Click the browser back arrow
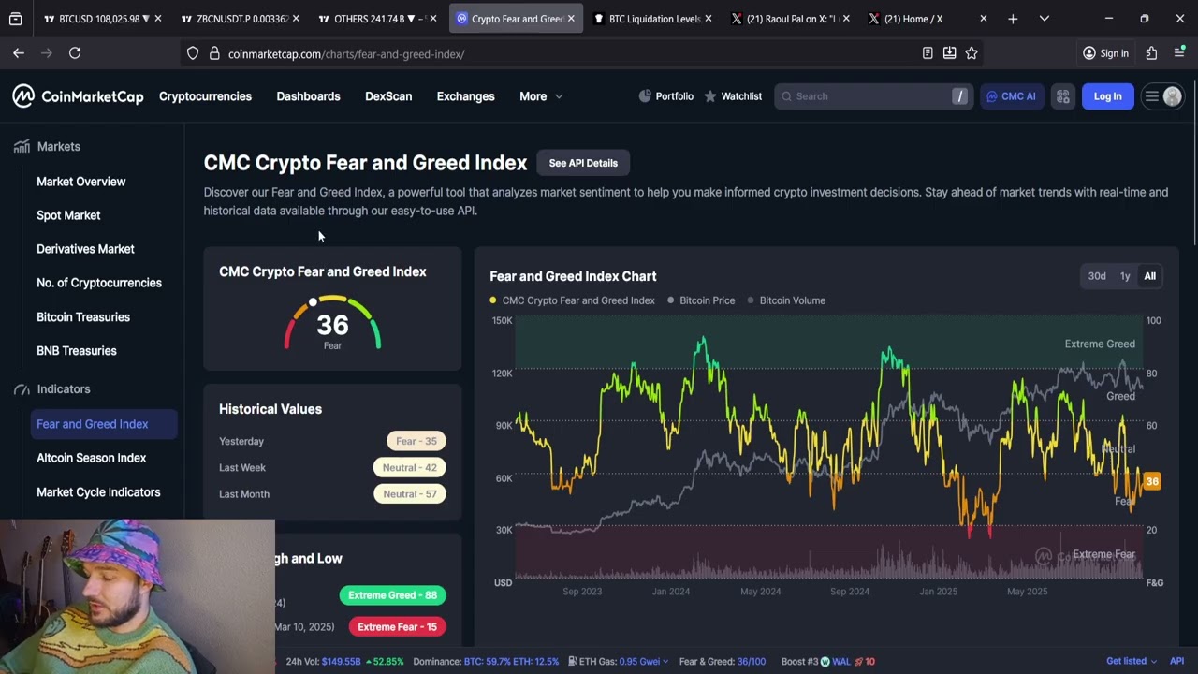Image resolution: width=1198 pixels, height=674 pixels. pyautogui.click(x=19, y=53)
